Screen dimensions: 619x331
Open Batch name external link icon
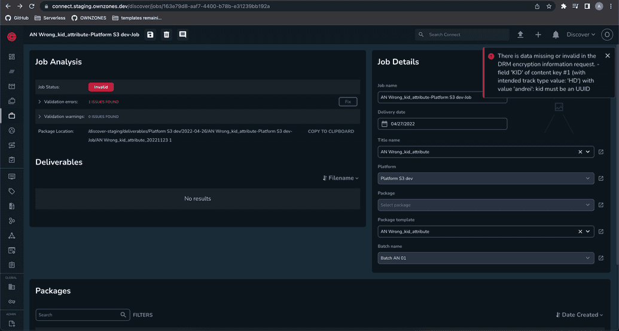click(x=601, y=258)
